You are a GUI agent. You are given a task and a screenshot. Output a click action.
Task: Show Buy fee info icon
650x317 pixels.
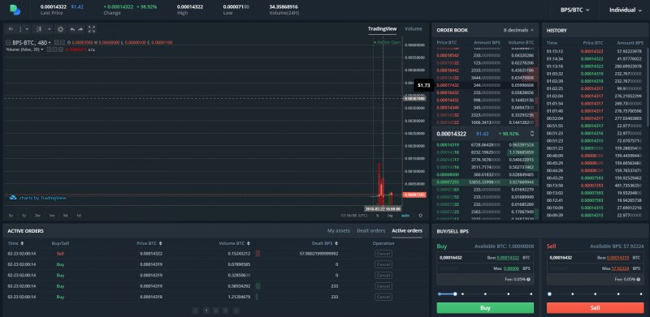point(529,280)
